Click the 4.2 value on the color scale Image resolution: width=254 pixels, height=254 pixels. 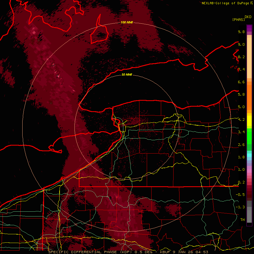[241, 120]
